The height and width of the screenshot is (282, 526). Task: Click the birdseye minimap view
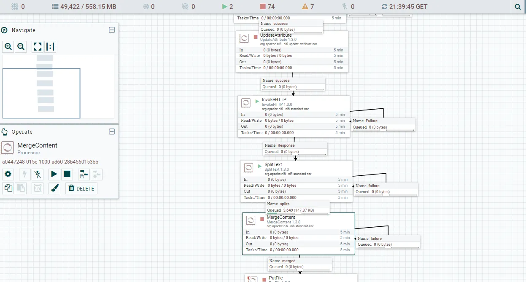click(58, 87)
